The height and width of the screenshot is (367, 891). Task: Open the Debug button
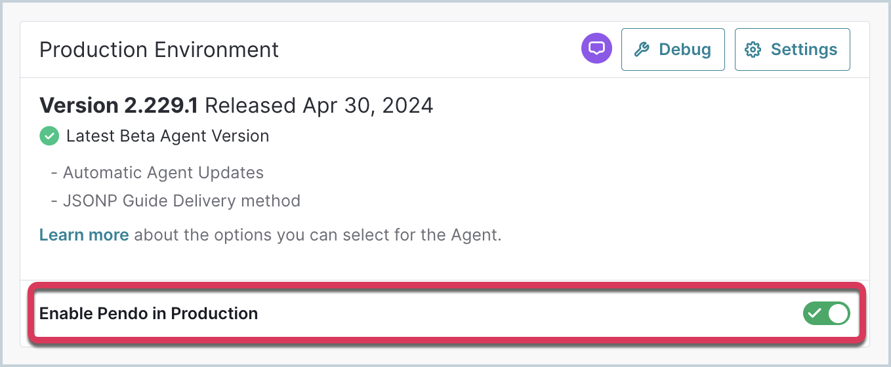pos(673,49)
